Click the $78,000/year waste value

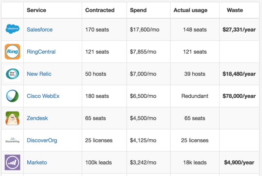pyautogui.click(x=239, y=96)
